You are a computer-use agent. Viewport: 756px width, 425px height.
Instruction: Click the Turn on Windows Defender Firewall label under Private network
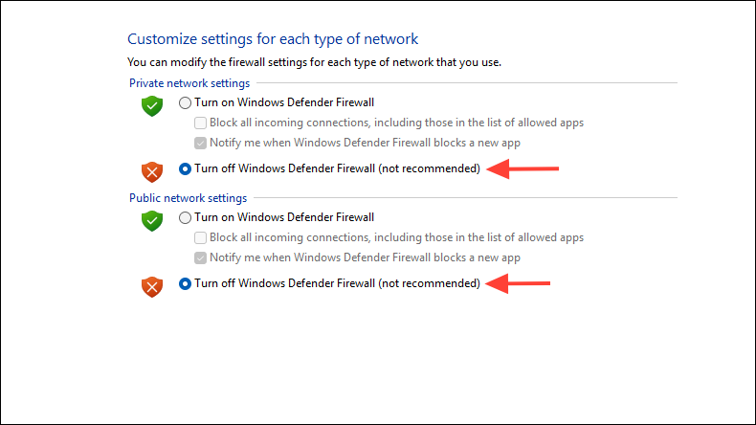(284, 102)
